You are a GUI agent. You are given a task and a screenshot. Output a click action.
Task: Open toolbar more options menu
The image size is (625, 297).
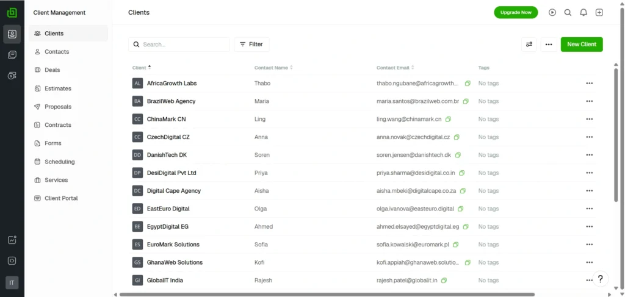click(549, 45)
